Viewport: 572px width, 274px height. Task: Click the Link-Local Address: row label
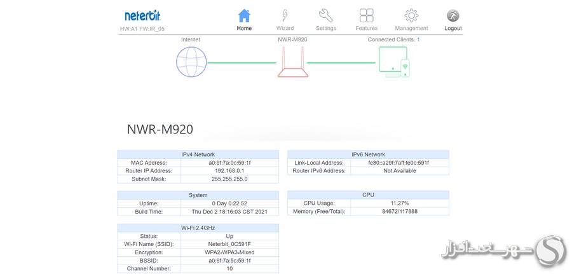click(x=319, y=163)
